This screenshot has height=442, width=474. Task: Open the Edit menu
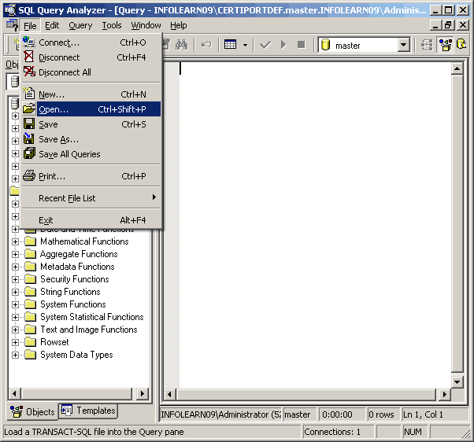pyautogui.click(x=52, y=26)
